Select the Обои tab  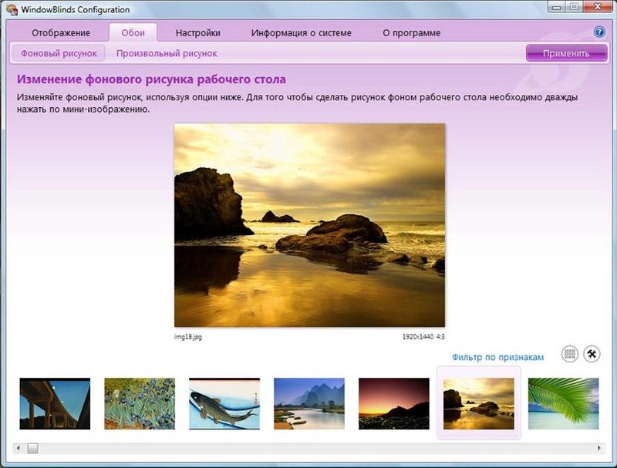(x=133, y=32)
